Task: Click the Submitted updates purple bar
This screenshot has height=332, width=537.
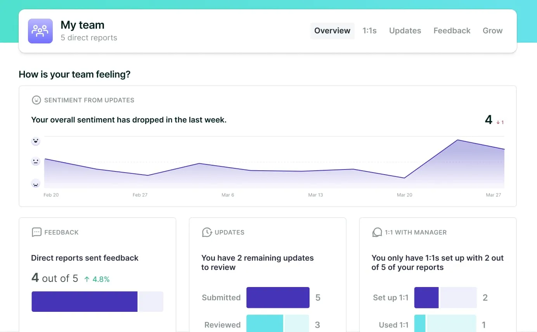Action: (278, 297)
